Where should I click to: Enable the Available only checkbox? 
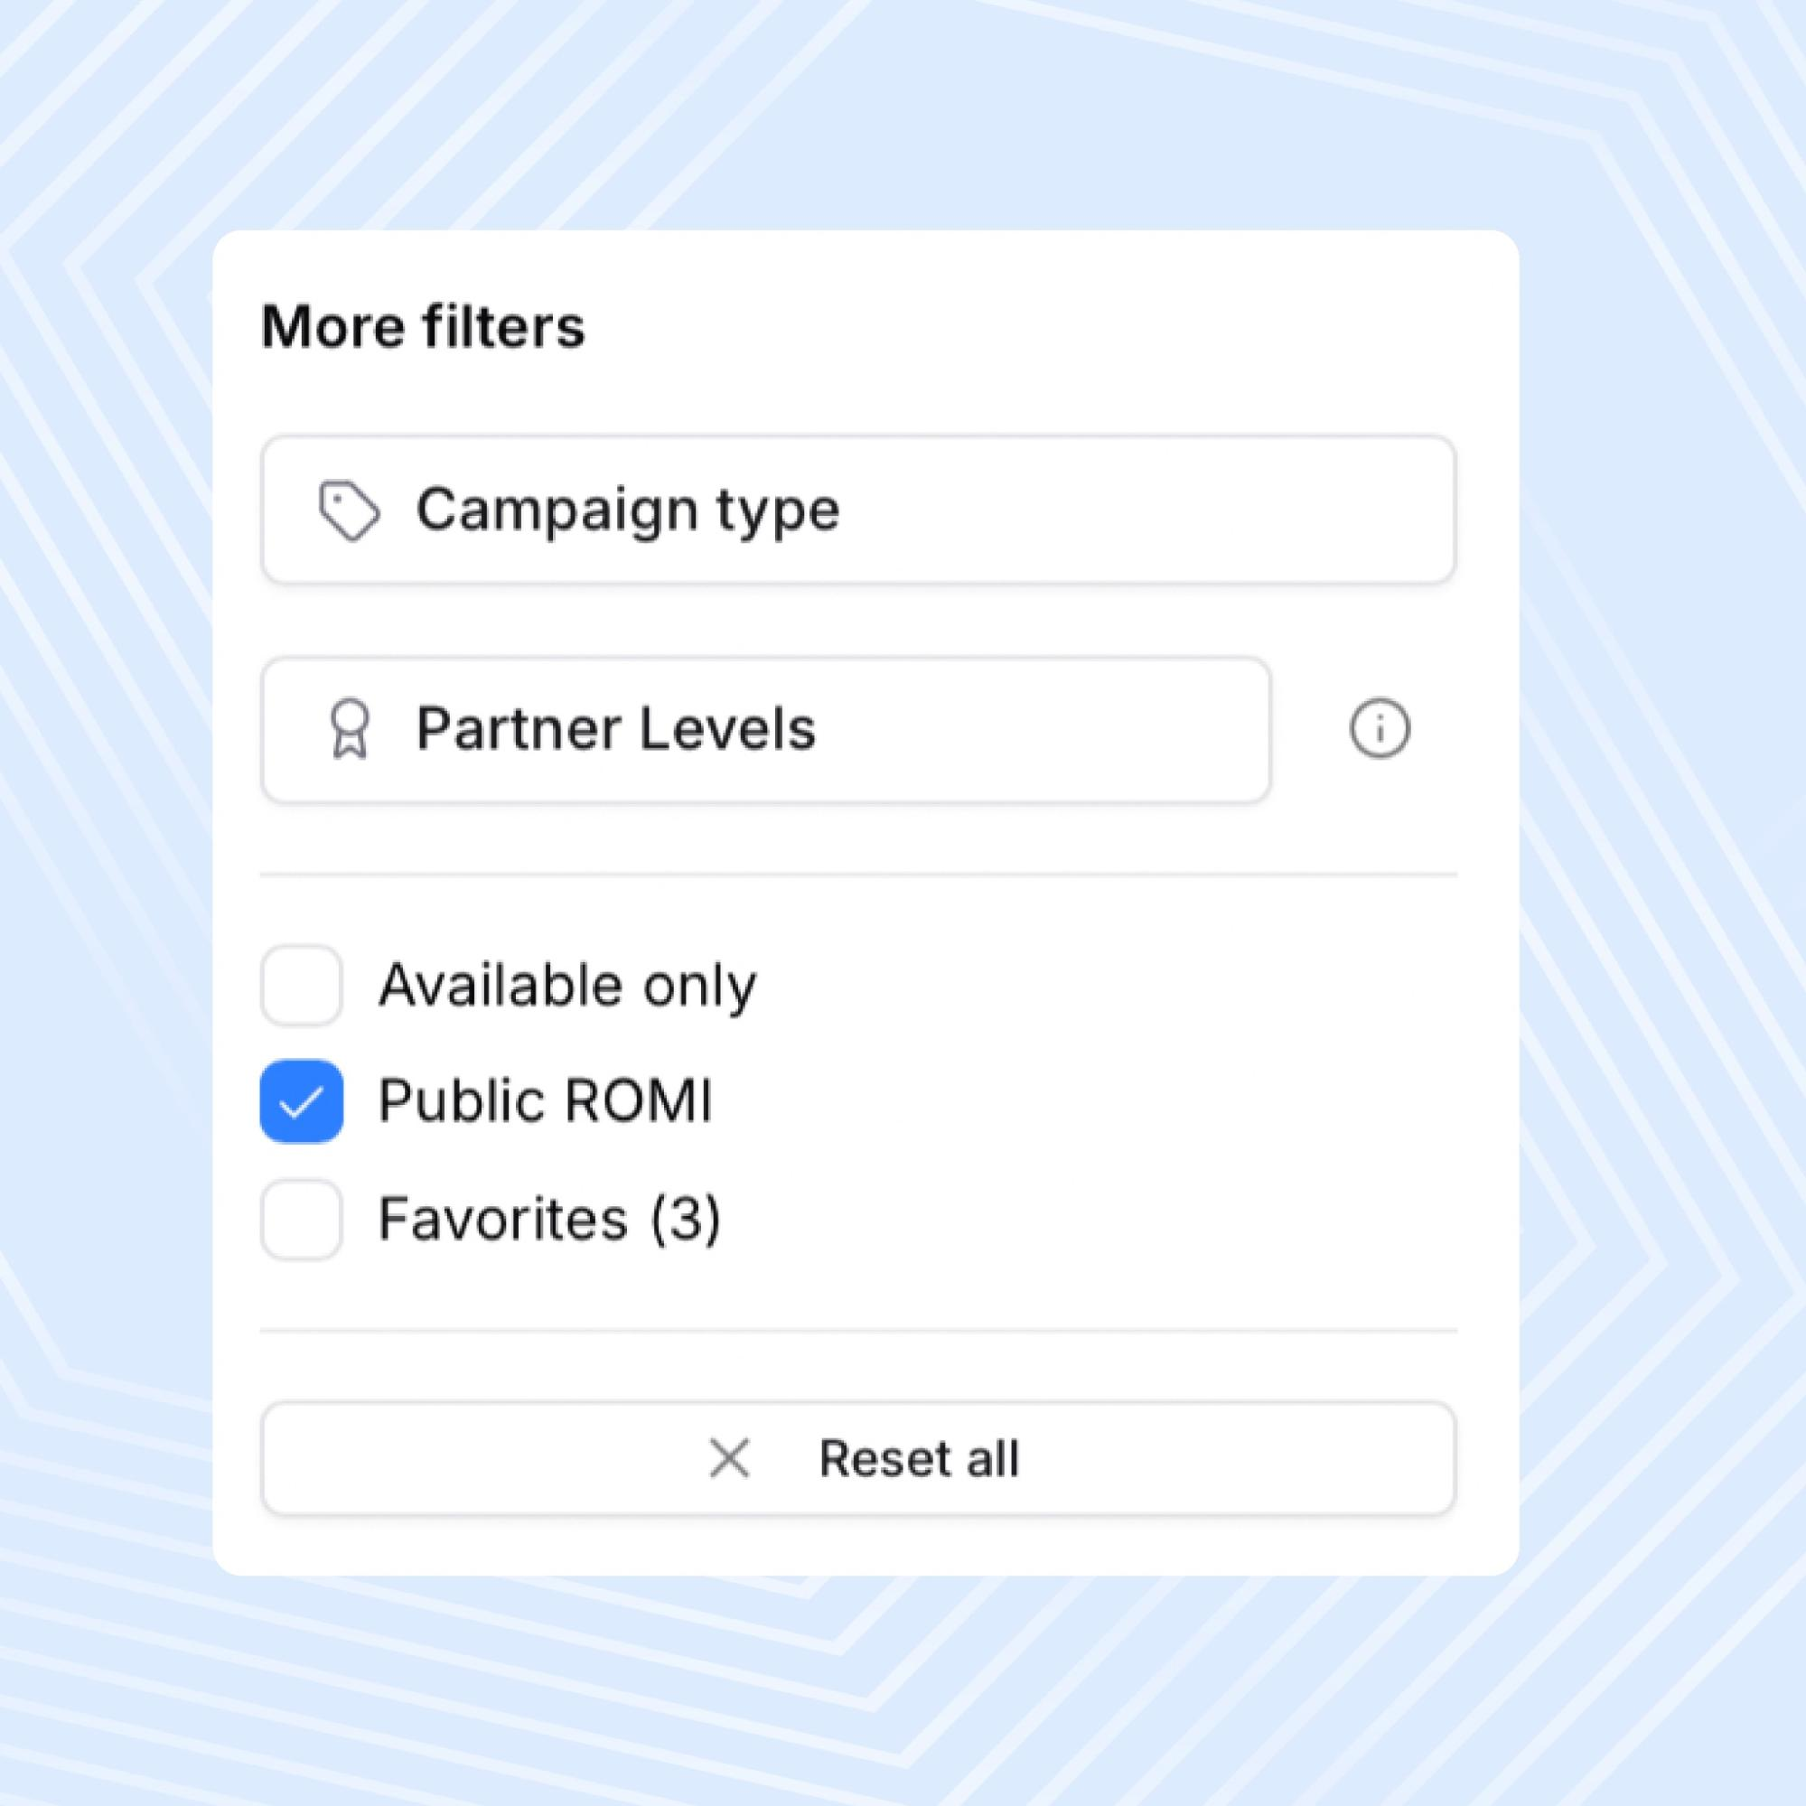tap(301, 986)
